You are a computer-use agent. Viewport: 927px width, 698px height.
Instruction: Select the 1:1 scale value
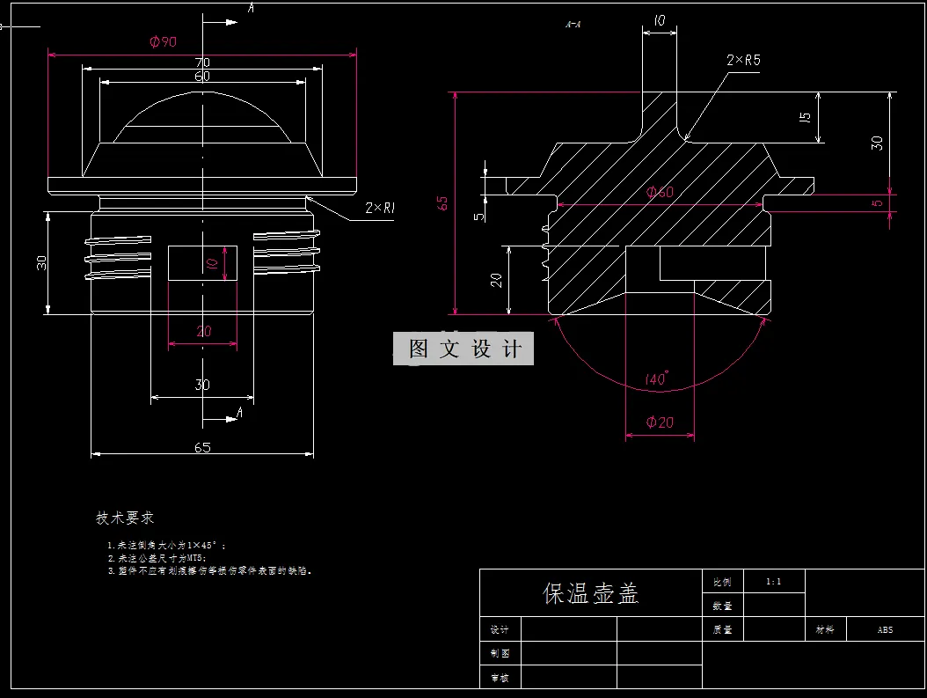click(773, 582)
